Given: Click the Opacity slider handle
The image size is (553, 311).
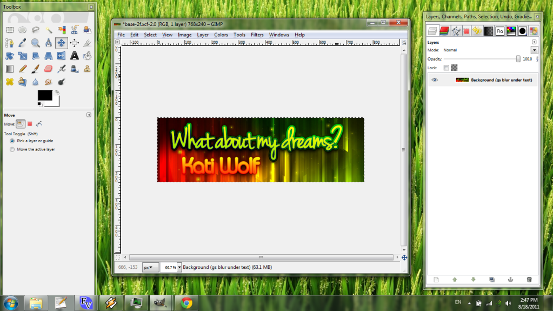Looking at the screenshot, I should pos(518,59).
